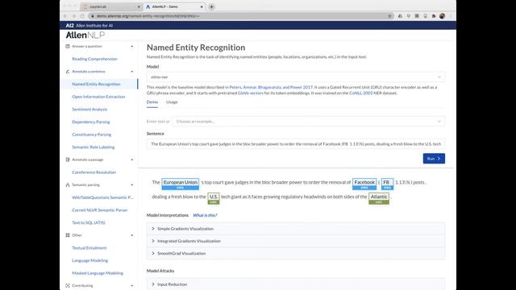Screen dimensions: 516x290
Task: Collapse the Annotate a sentence section
Action: pos(132,72)
